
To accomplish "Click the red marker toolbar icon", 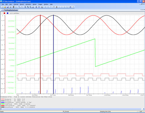I will coord(57,7).
